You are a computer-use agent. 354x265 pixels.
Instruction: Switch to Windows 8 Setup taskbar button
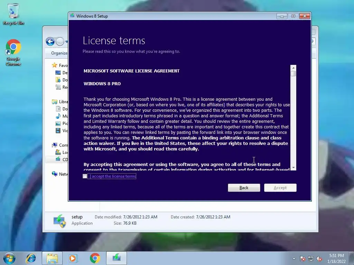pyautogui.click(x=117, y=258)
